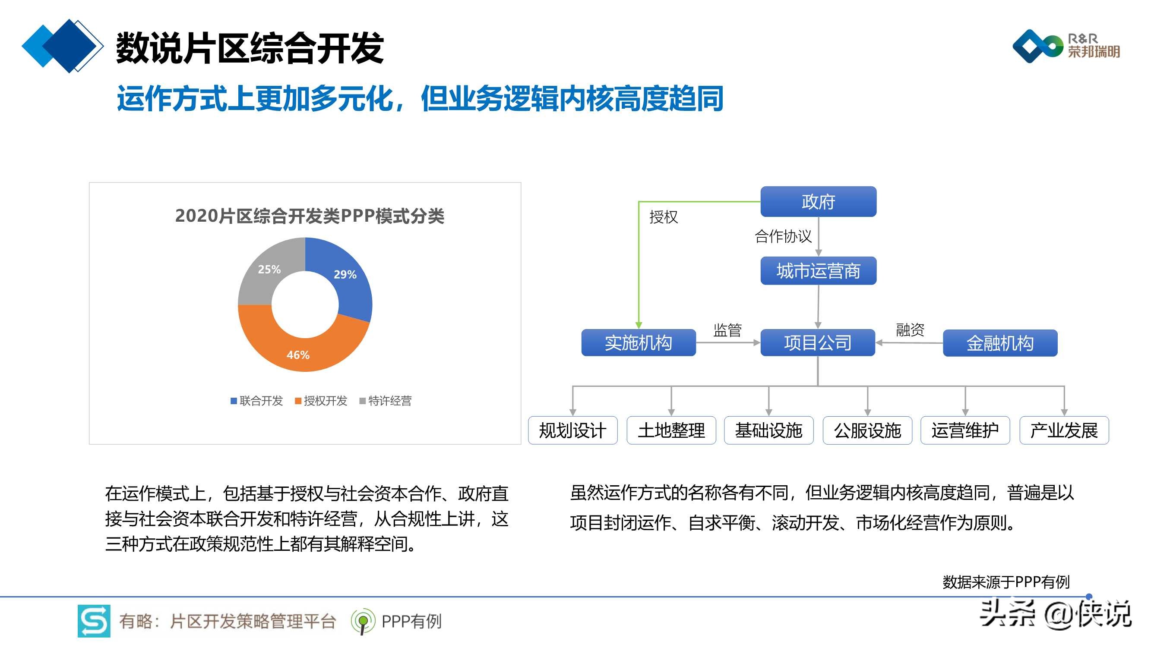1151x647 pixels.
Task: Click the 运营维护 outlined box
Action: coord(965,430)
